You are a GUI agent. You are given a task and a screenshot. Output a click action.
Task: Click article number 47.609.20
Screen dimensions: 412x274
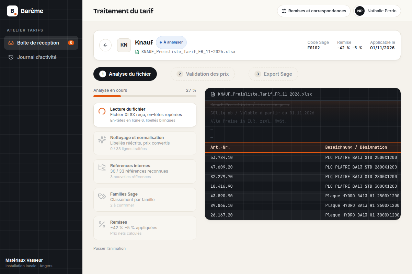221,167
